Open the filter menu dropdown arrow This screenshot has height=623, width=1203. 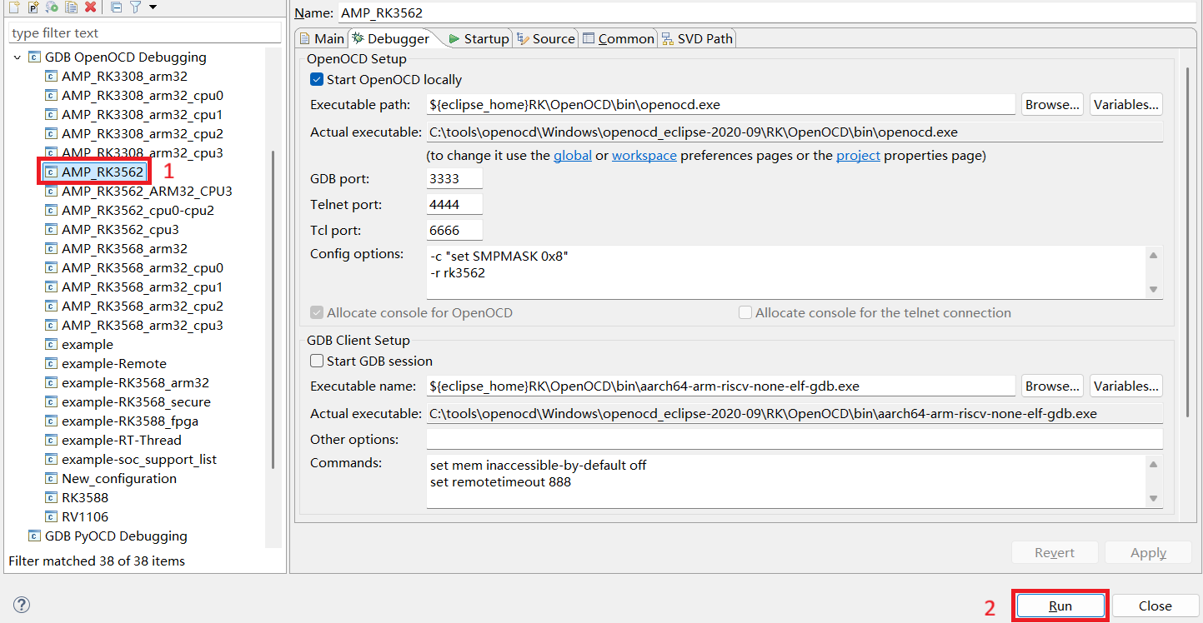point(153,7)
